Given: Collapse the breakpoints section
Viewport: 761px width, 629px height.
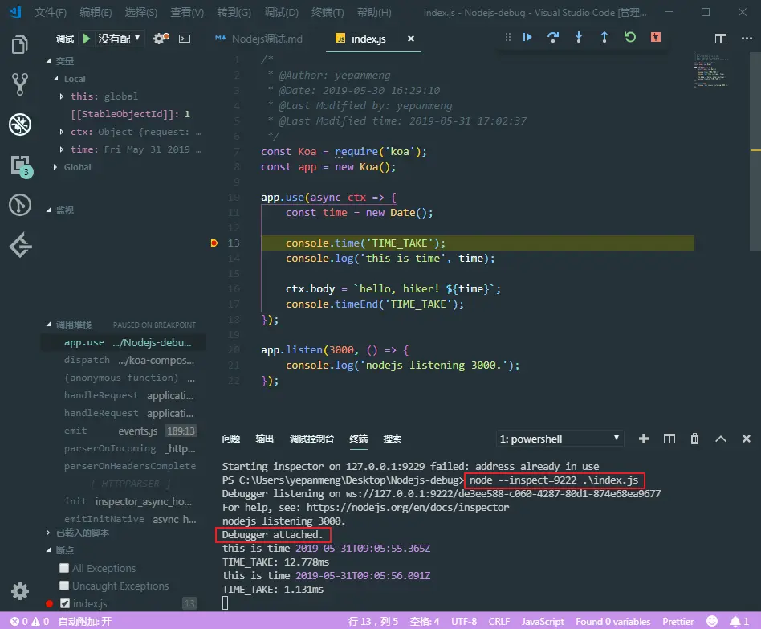Looking at the screenshot, I should pyautogui.click(x=48, y=549).
